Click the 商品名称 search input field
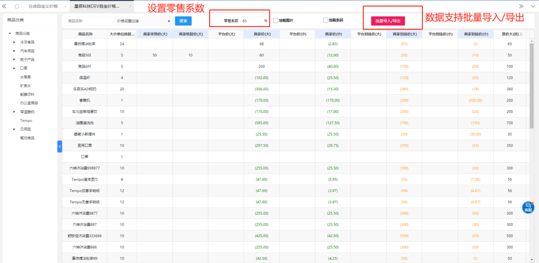Viewport: 539px width, 263px height. 88,21
